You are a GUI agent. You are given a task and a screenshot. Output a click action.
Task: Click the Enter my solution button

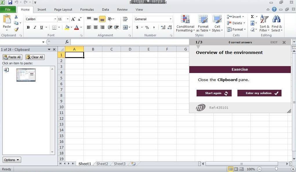[259, 93]
